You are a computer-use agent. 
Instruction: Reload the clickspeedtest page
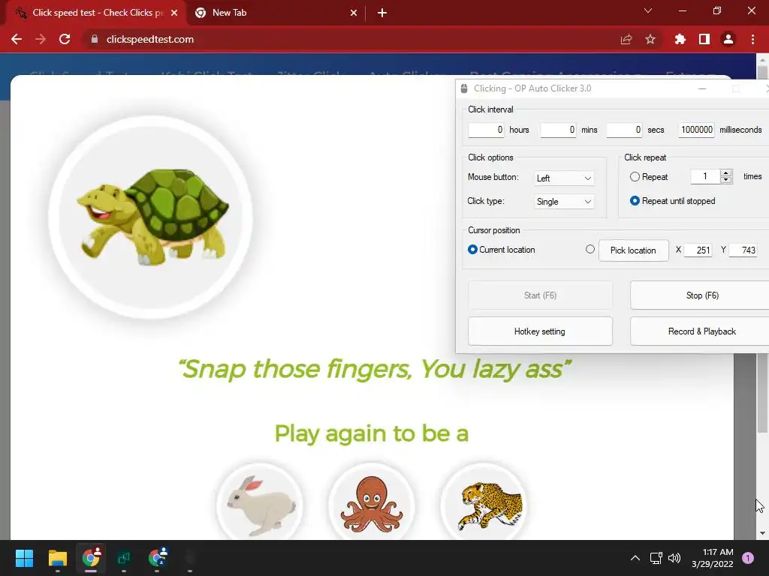(x=65, y=39)
